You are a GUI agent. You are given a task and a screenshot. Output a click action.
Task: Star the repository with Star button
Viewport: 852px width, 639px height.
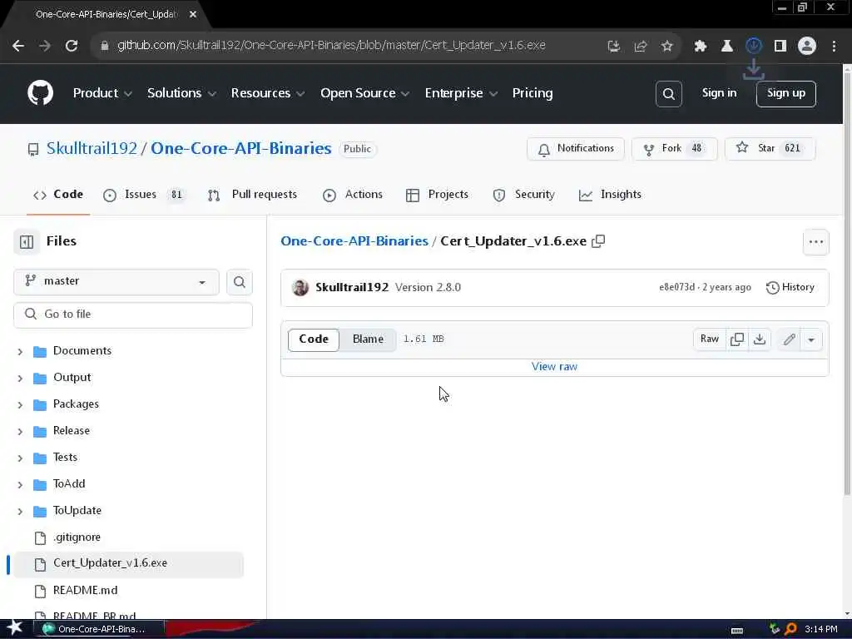click(770, 149)
